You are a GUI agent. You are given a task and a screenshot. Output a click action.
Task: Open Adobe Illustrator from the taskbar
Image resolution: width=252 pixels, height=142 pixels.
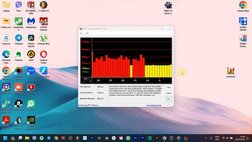[x=157, y=138]
